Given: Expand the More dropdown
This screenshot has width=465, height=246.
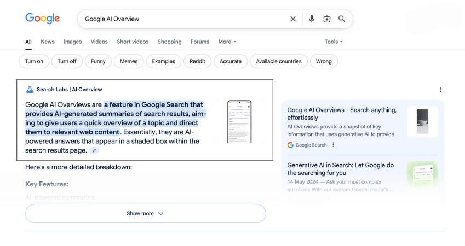Looking at the screenshot, I should (227, 42).
